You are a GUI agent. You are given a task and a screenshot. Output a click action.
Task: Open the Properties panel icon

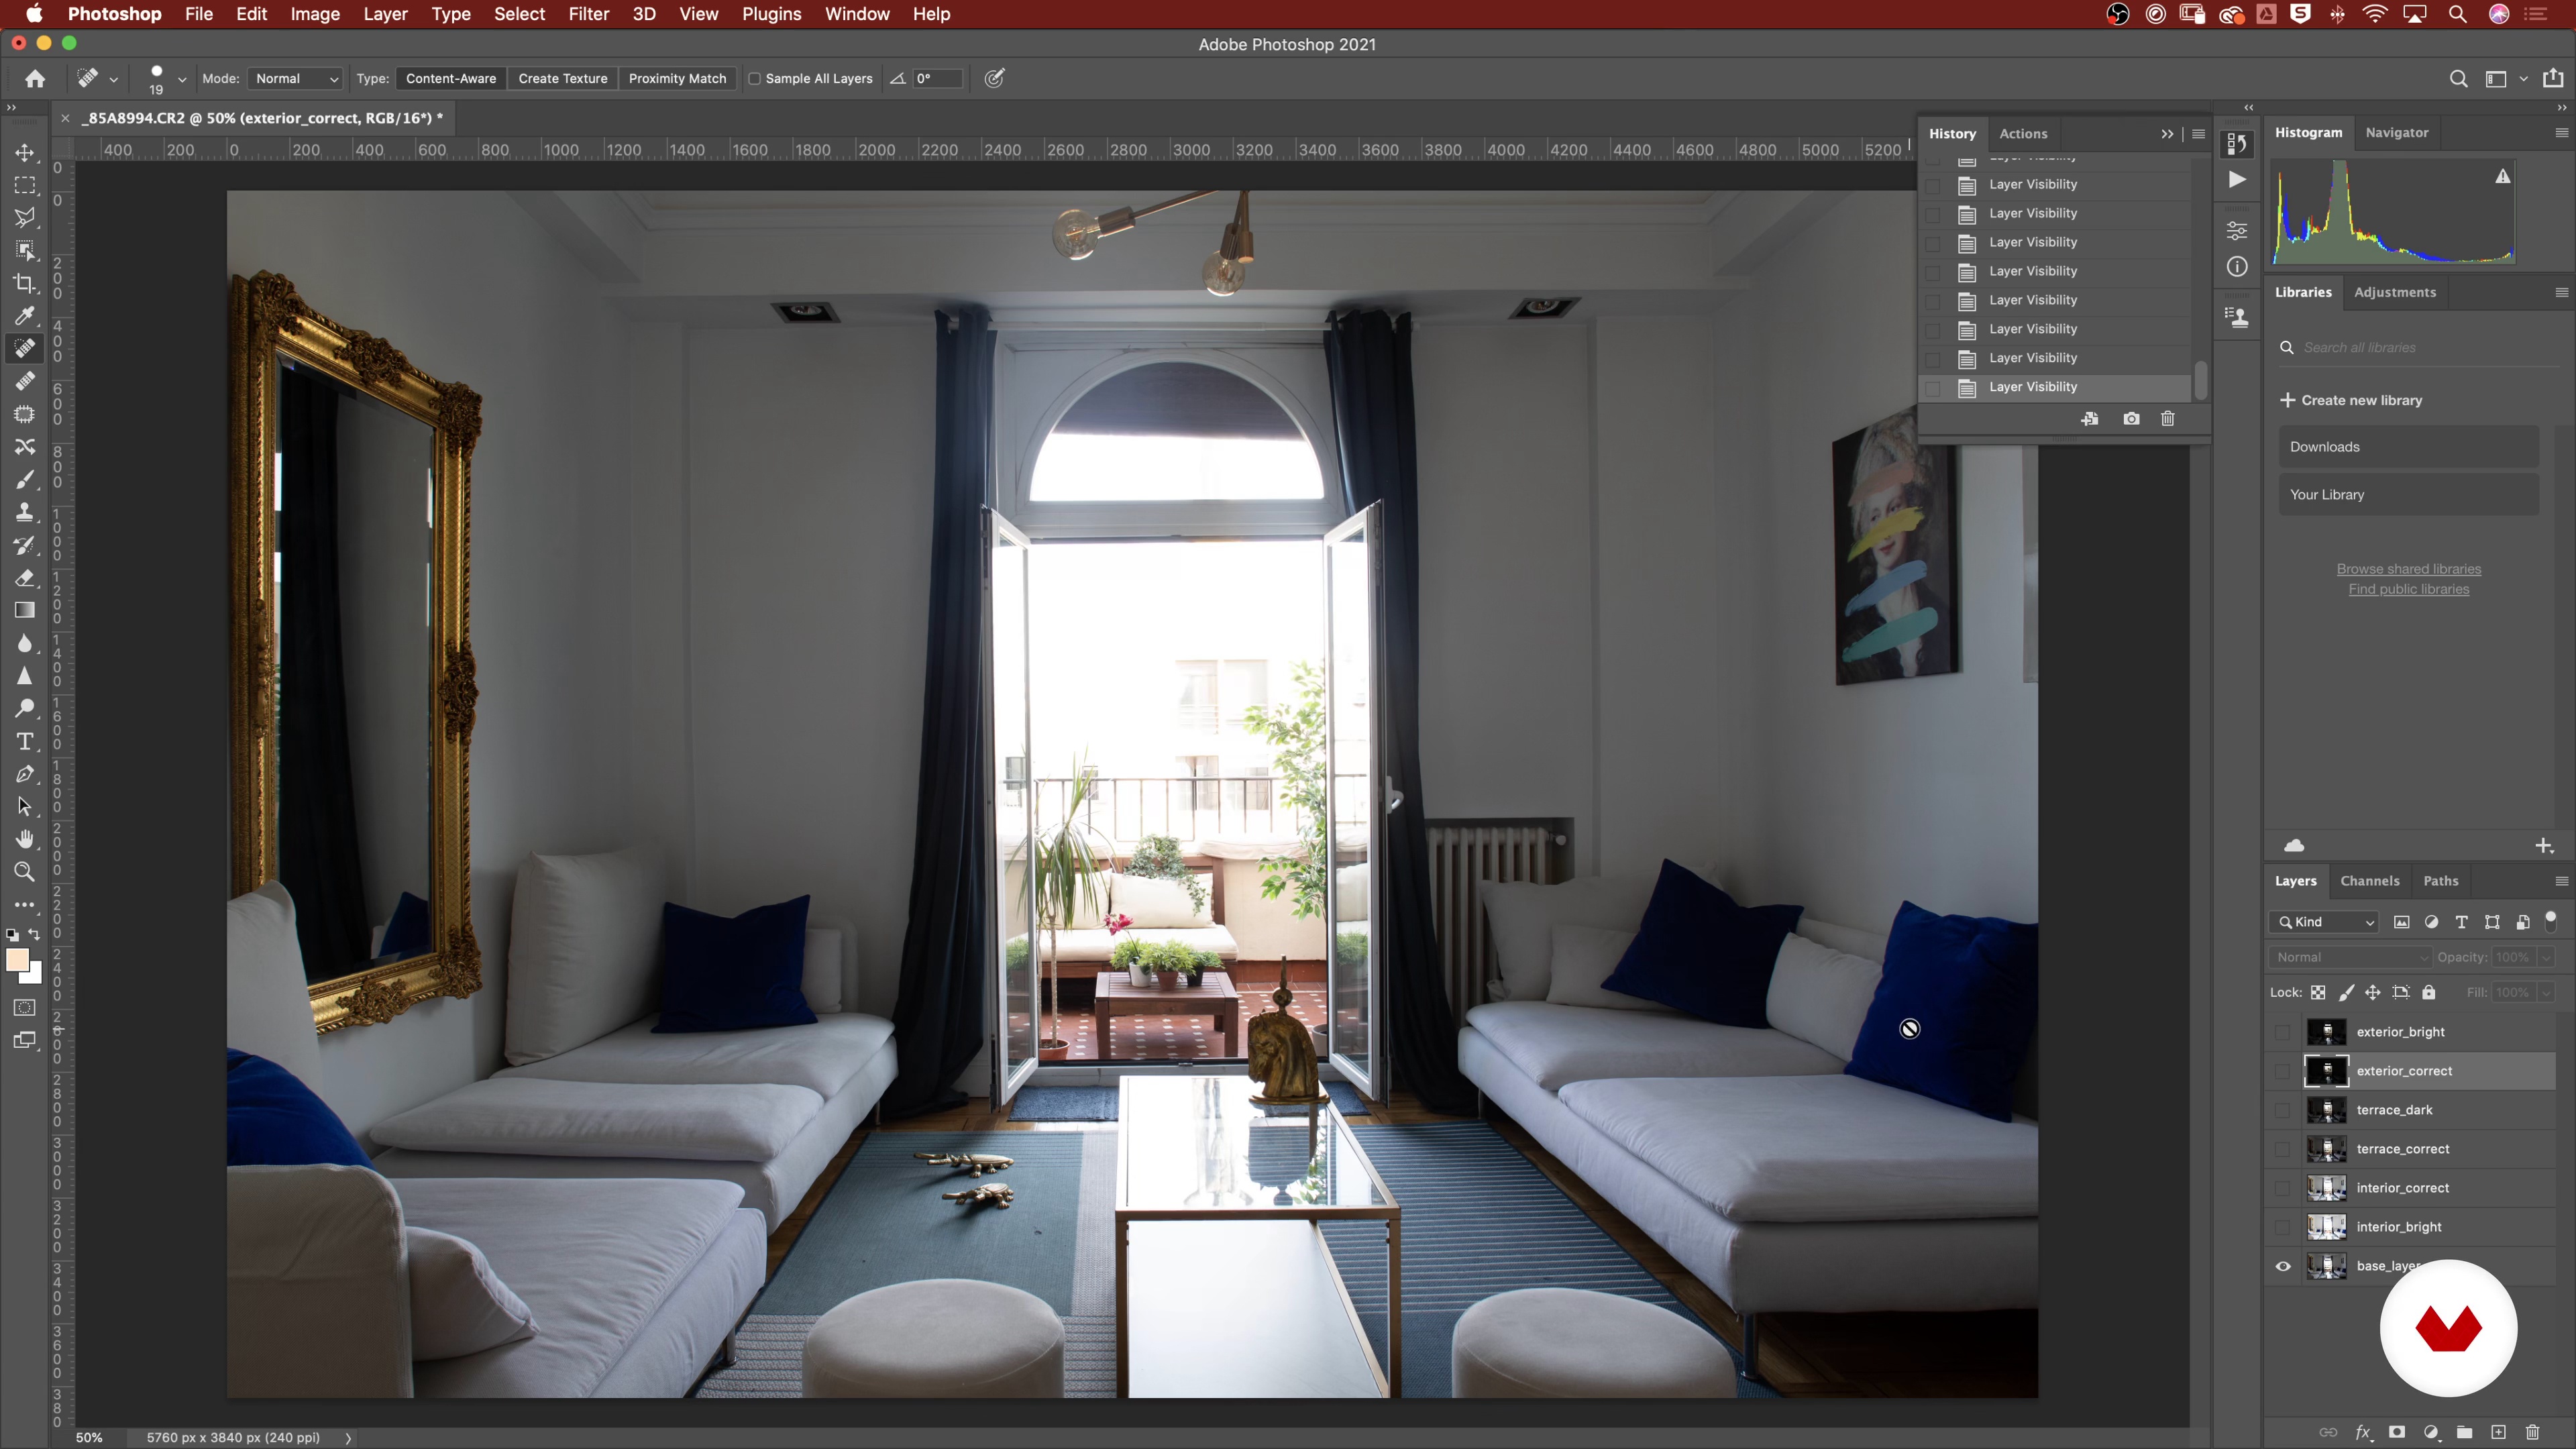point(2237,230)
